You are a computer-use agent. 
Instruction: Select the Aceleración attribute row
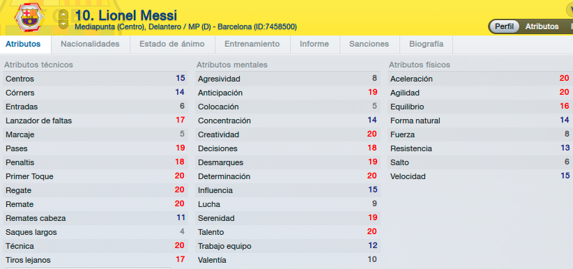click(x=480, y=79)
